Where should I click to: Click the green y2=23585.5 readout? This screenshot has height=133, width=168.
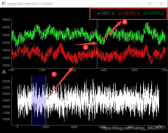pos(154,13)
